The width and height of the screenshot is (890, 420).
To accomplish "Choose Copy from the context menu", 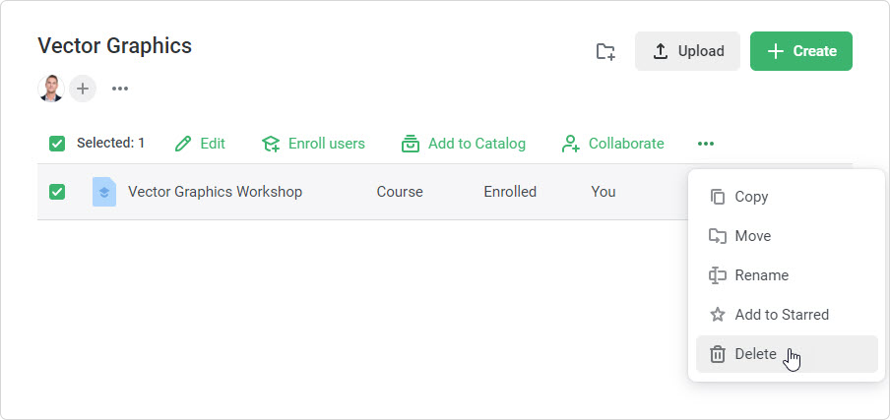I will (751, 197).
